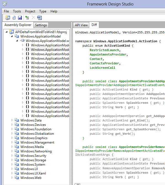Click the APIDeltaFromWin8ToWin81.fdsproj project icon
This screenshot has width=165, height=185.
coord(11,32)
